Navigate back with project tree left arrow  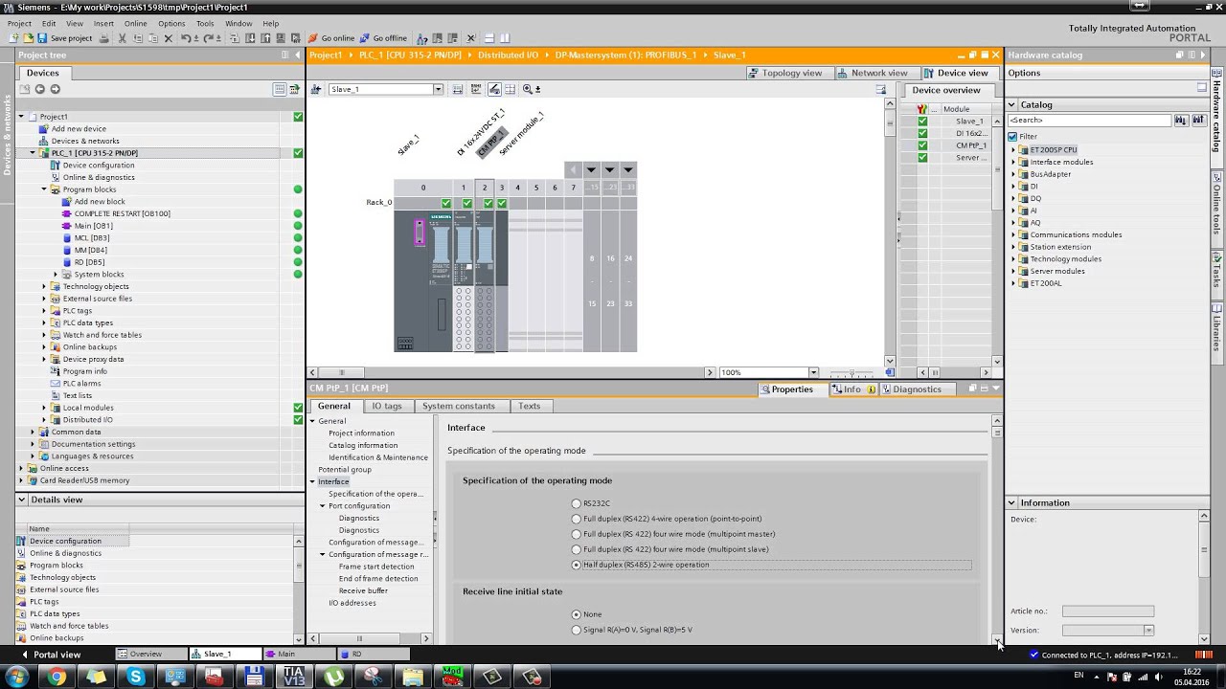pyautogui.click(x=40, y=89)
